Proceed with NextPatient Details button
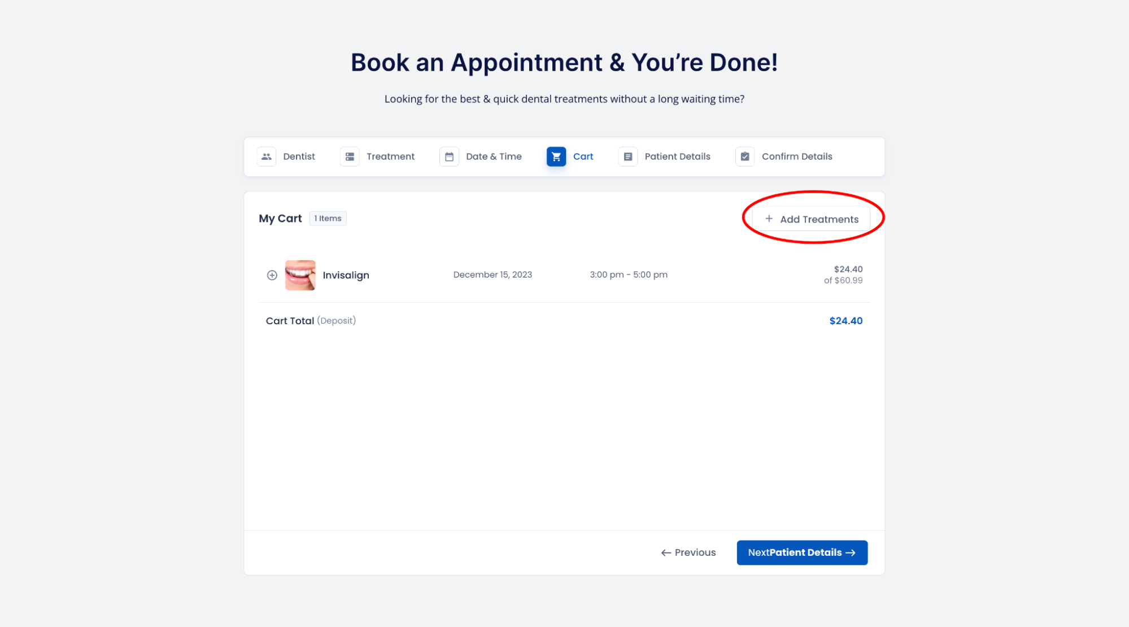Screen dimensions: 1129x627 tap(802, 552)
